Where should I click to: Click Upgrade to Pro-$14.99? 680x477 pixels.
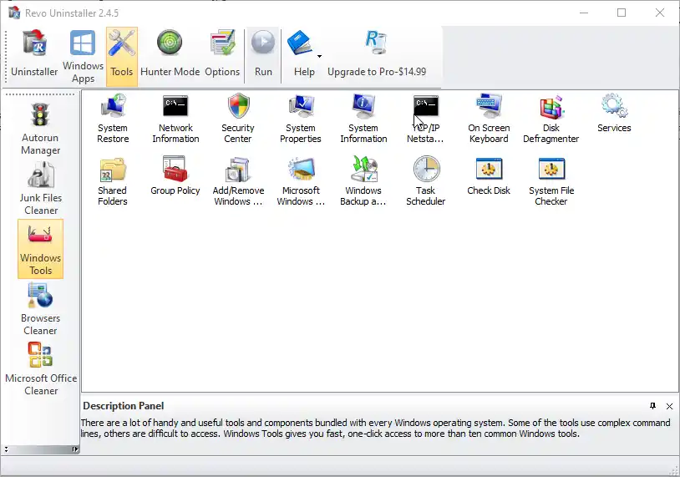[377, 54]
